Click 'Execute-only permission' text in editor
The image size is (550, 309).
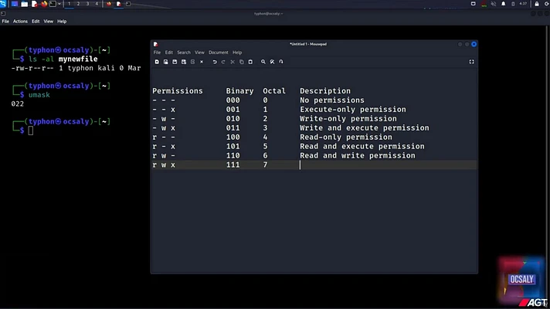click(353, 110)
